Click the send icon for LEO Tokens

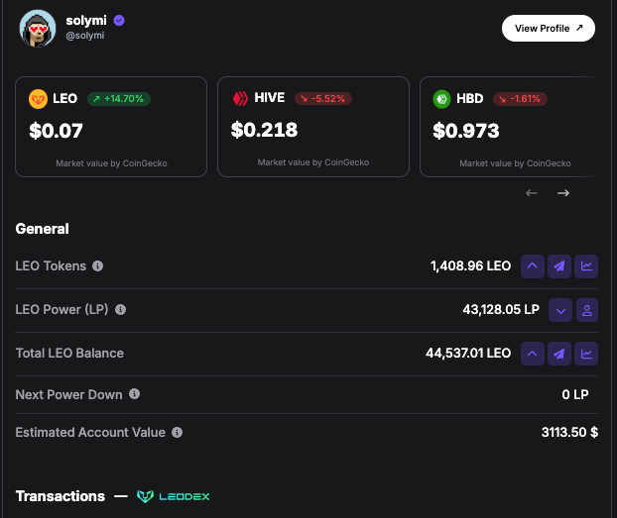[x=559, y=266]
